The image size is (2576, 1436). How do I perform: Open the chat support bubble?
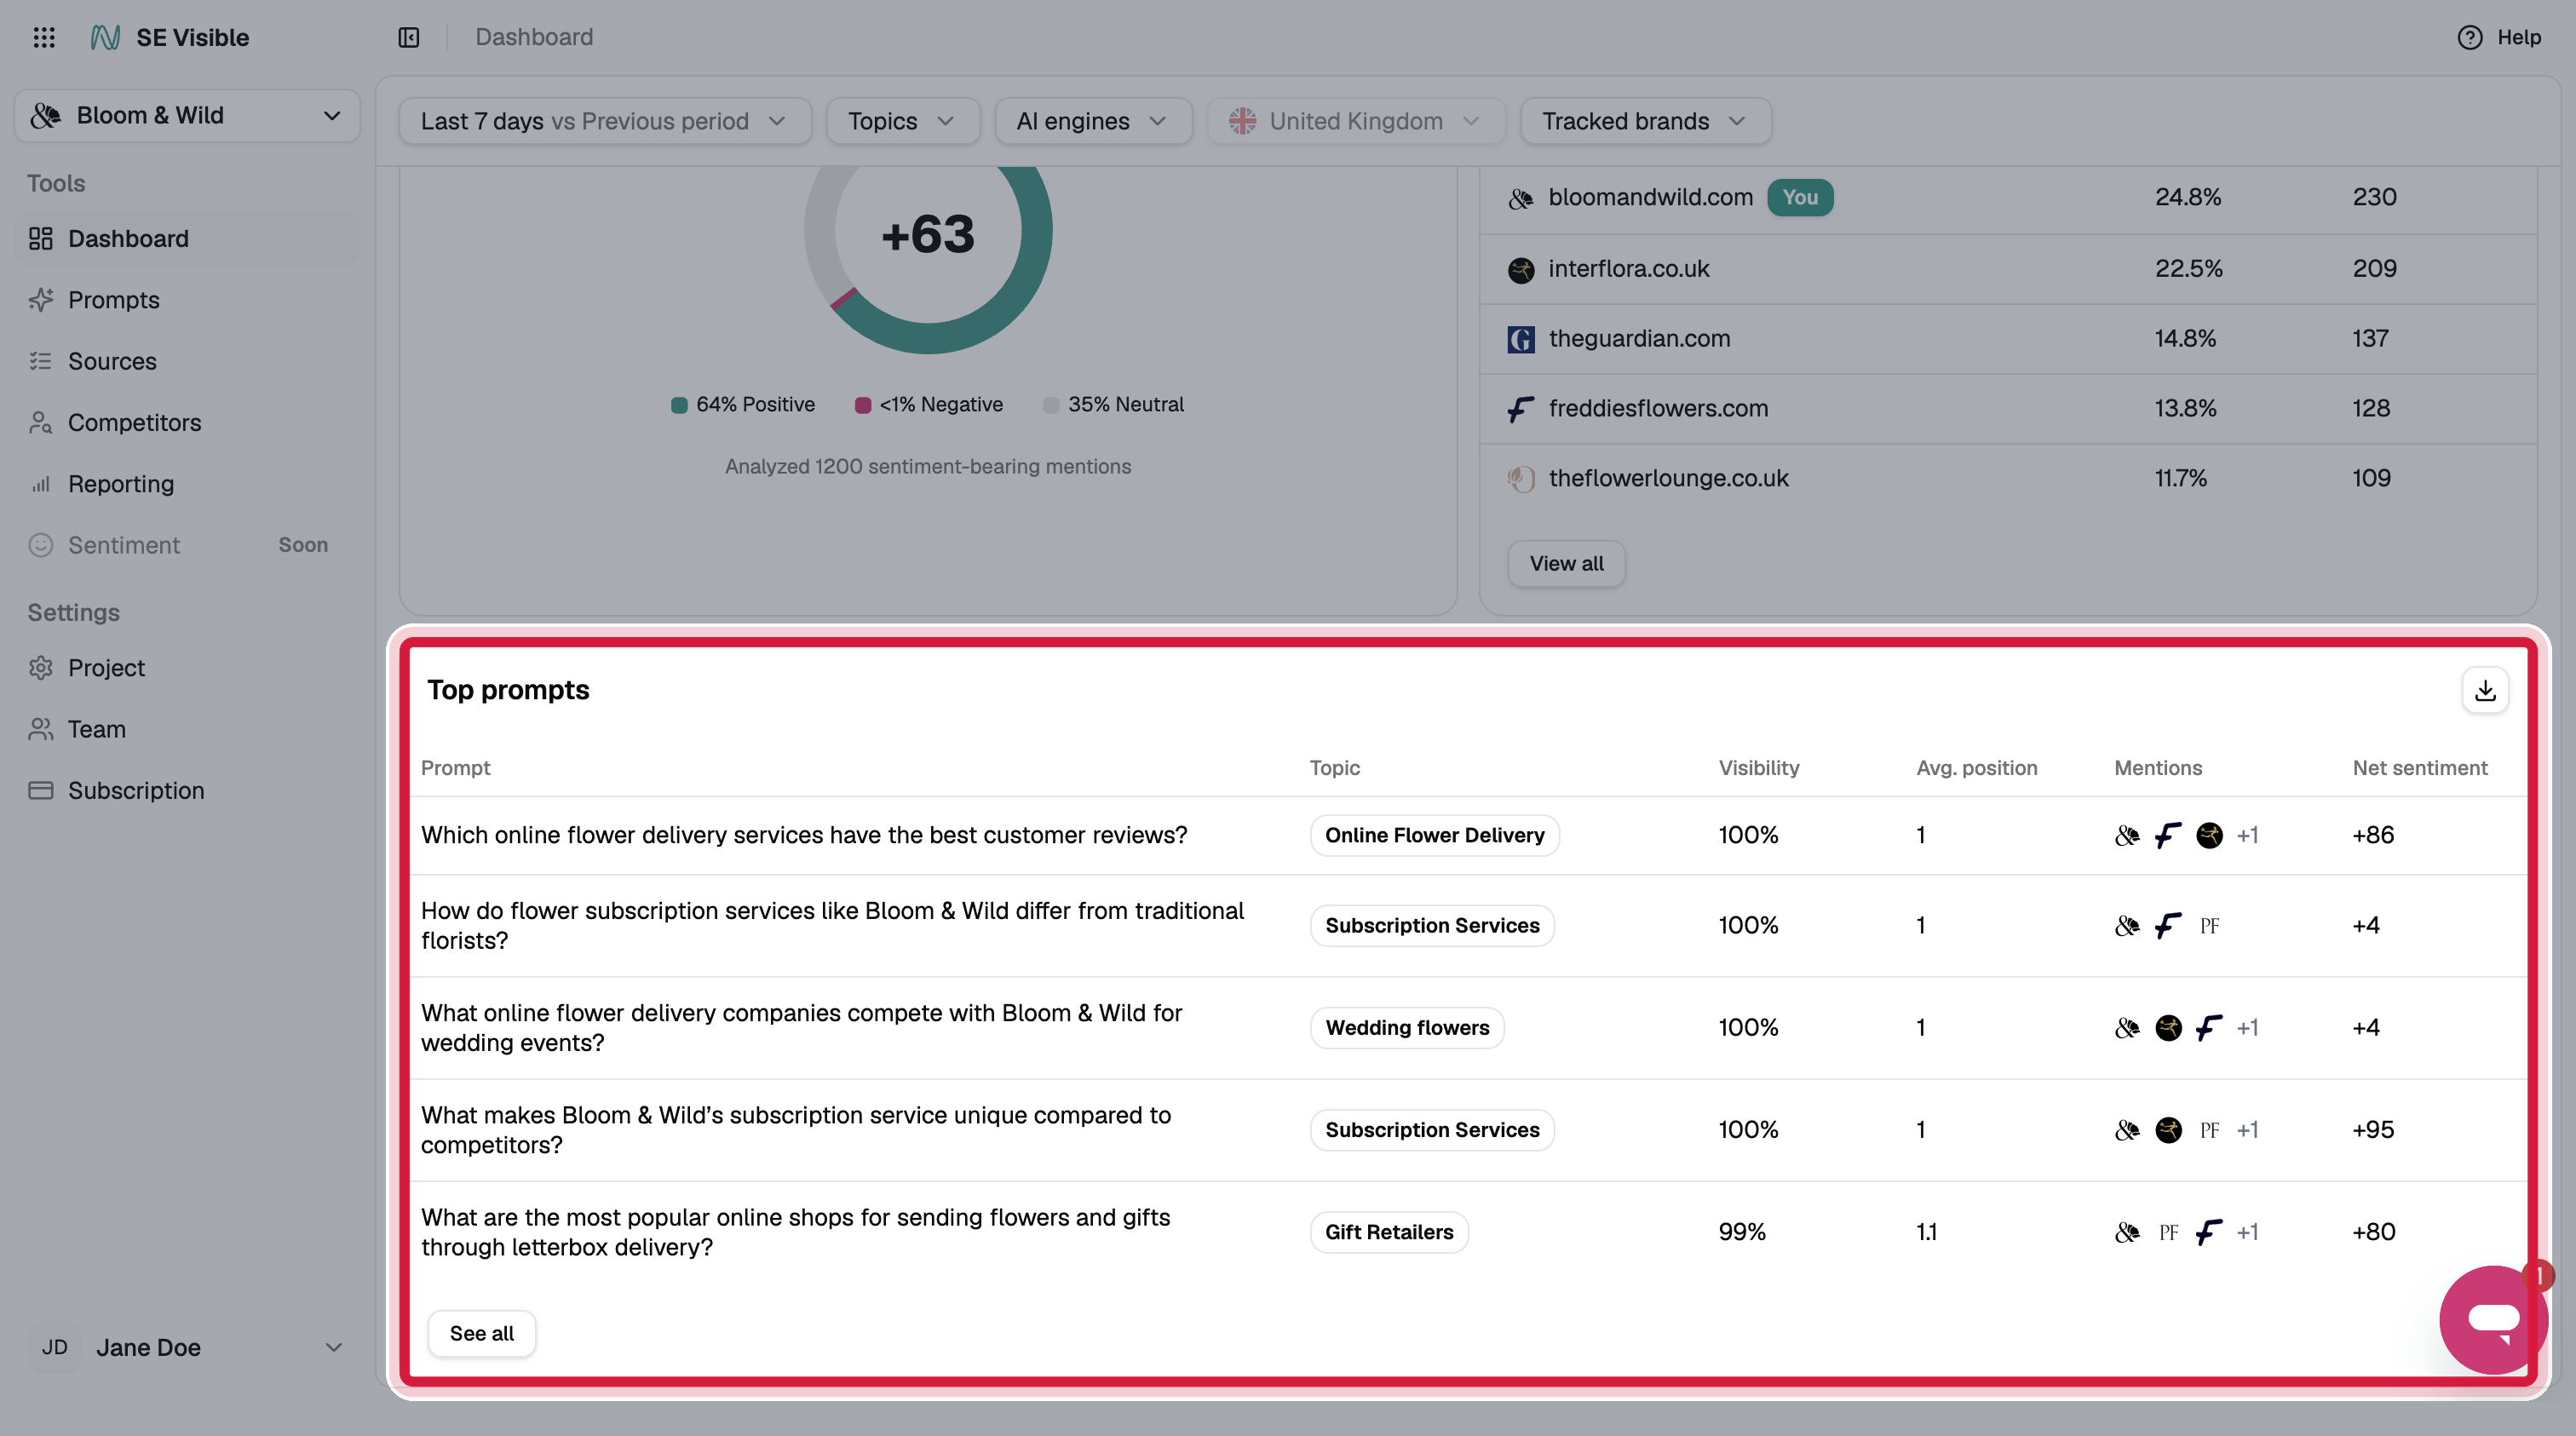point(2493,1319)
